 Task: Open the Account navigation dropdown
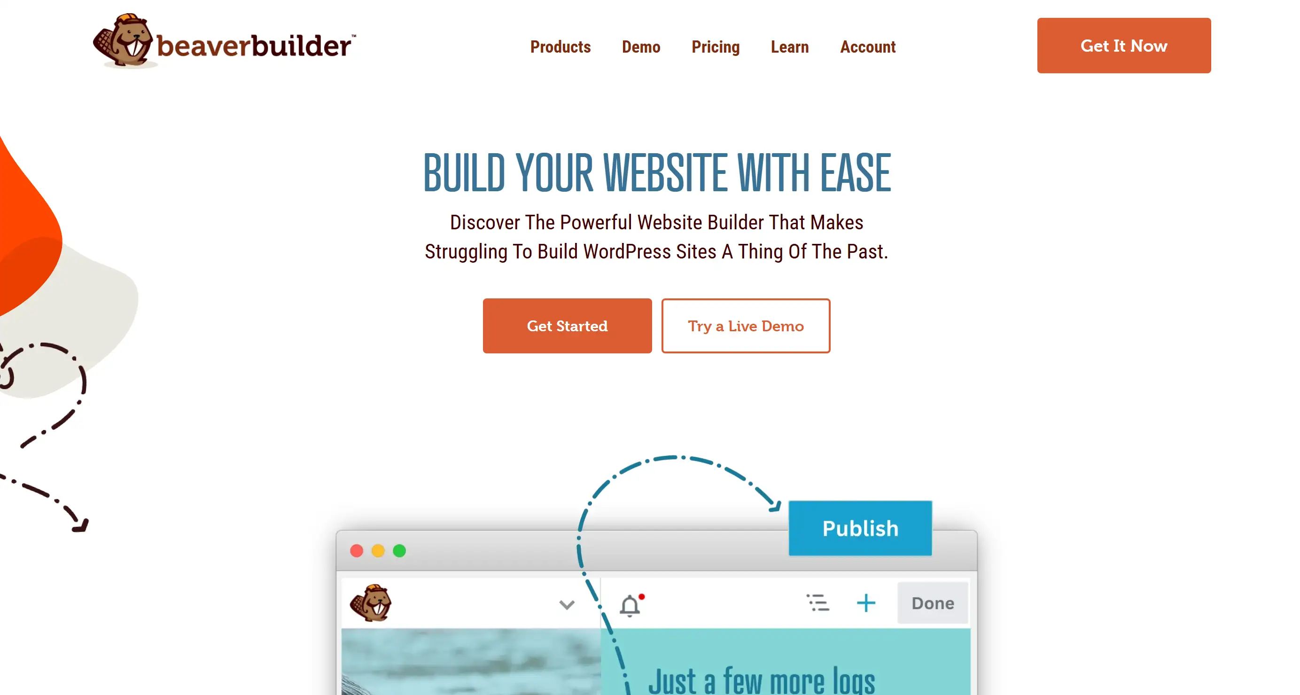click(x=867, y=47)
